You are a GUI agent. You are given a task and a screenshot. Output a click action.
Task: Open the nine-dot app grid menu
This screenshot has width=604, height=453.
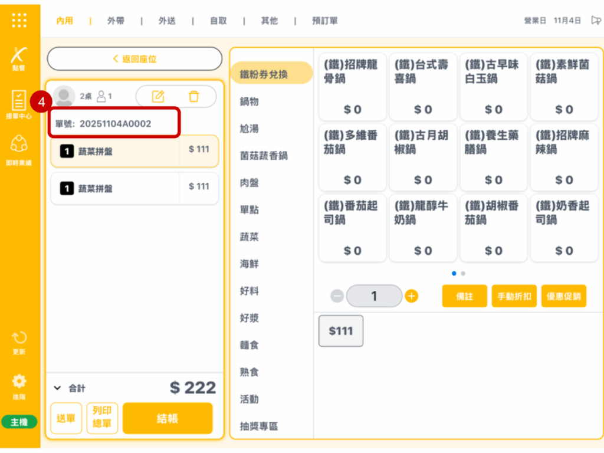19,20
